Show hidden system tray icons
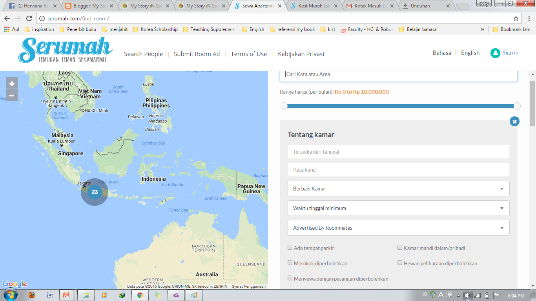The width and height of the screenshot is (536, 301). point(458,296)
